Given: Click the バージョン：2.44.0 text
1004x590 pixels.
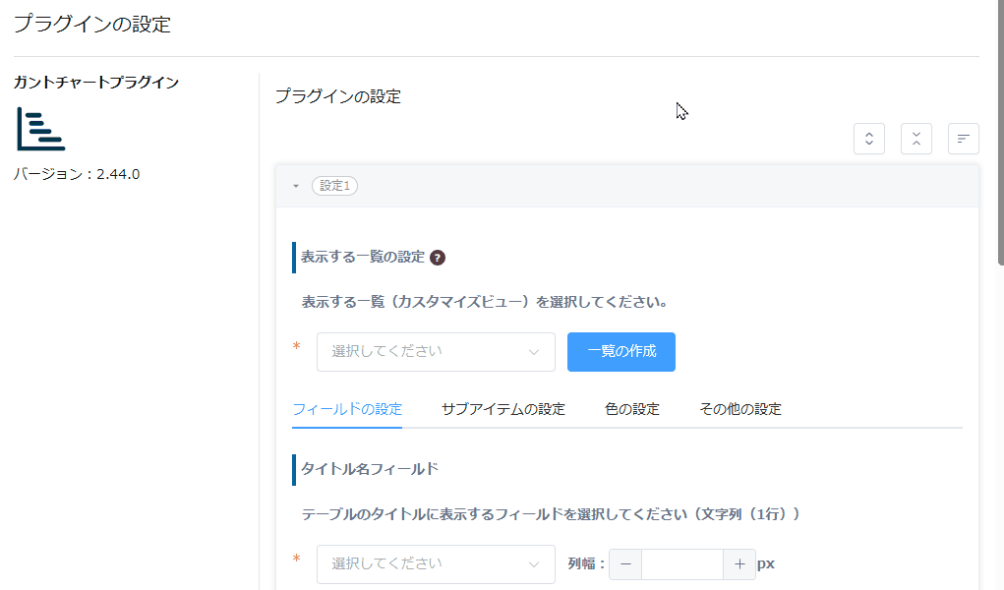Looking at the screenshot, I should click(77, 174).
